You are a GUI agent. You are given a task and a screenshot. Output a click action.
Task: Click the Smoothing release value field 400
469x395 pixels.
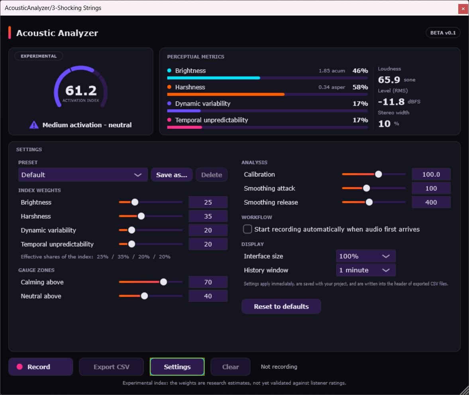click(x=431, y=202)
